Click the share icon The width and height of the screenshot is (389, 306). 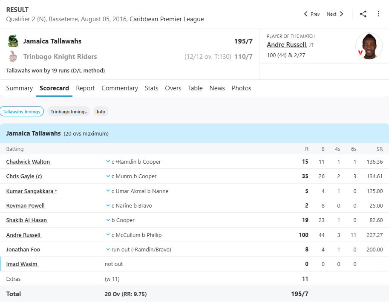point(363,14)
